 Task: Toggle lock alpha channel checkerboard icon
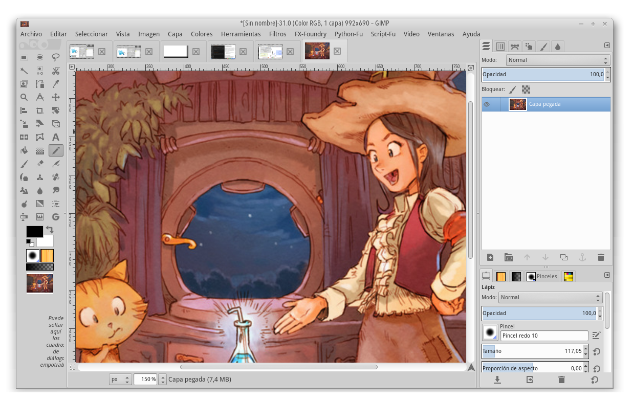coord(526,89)
